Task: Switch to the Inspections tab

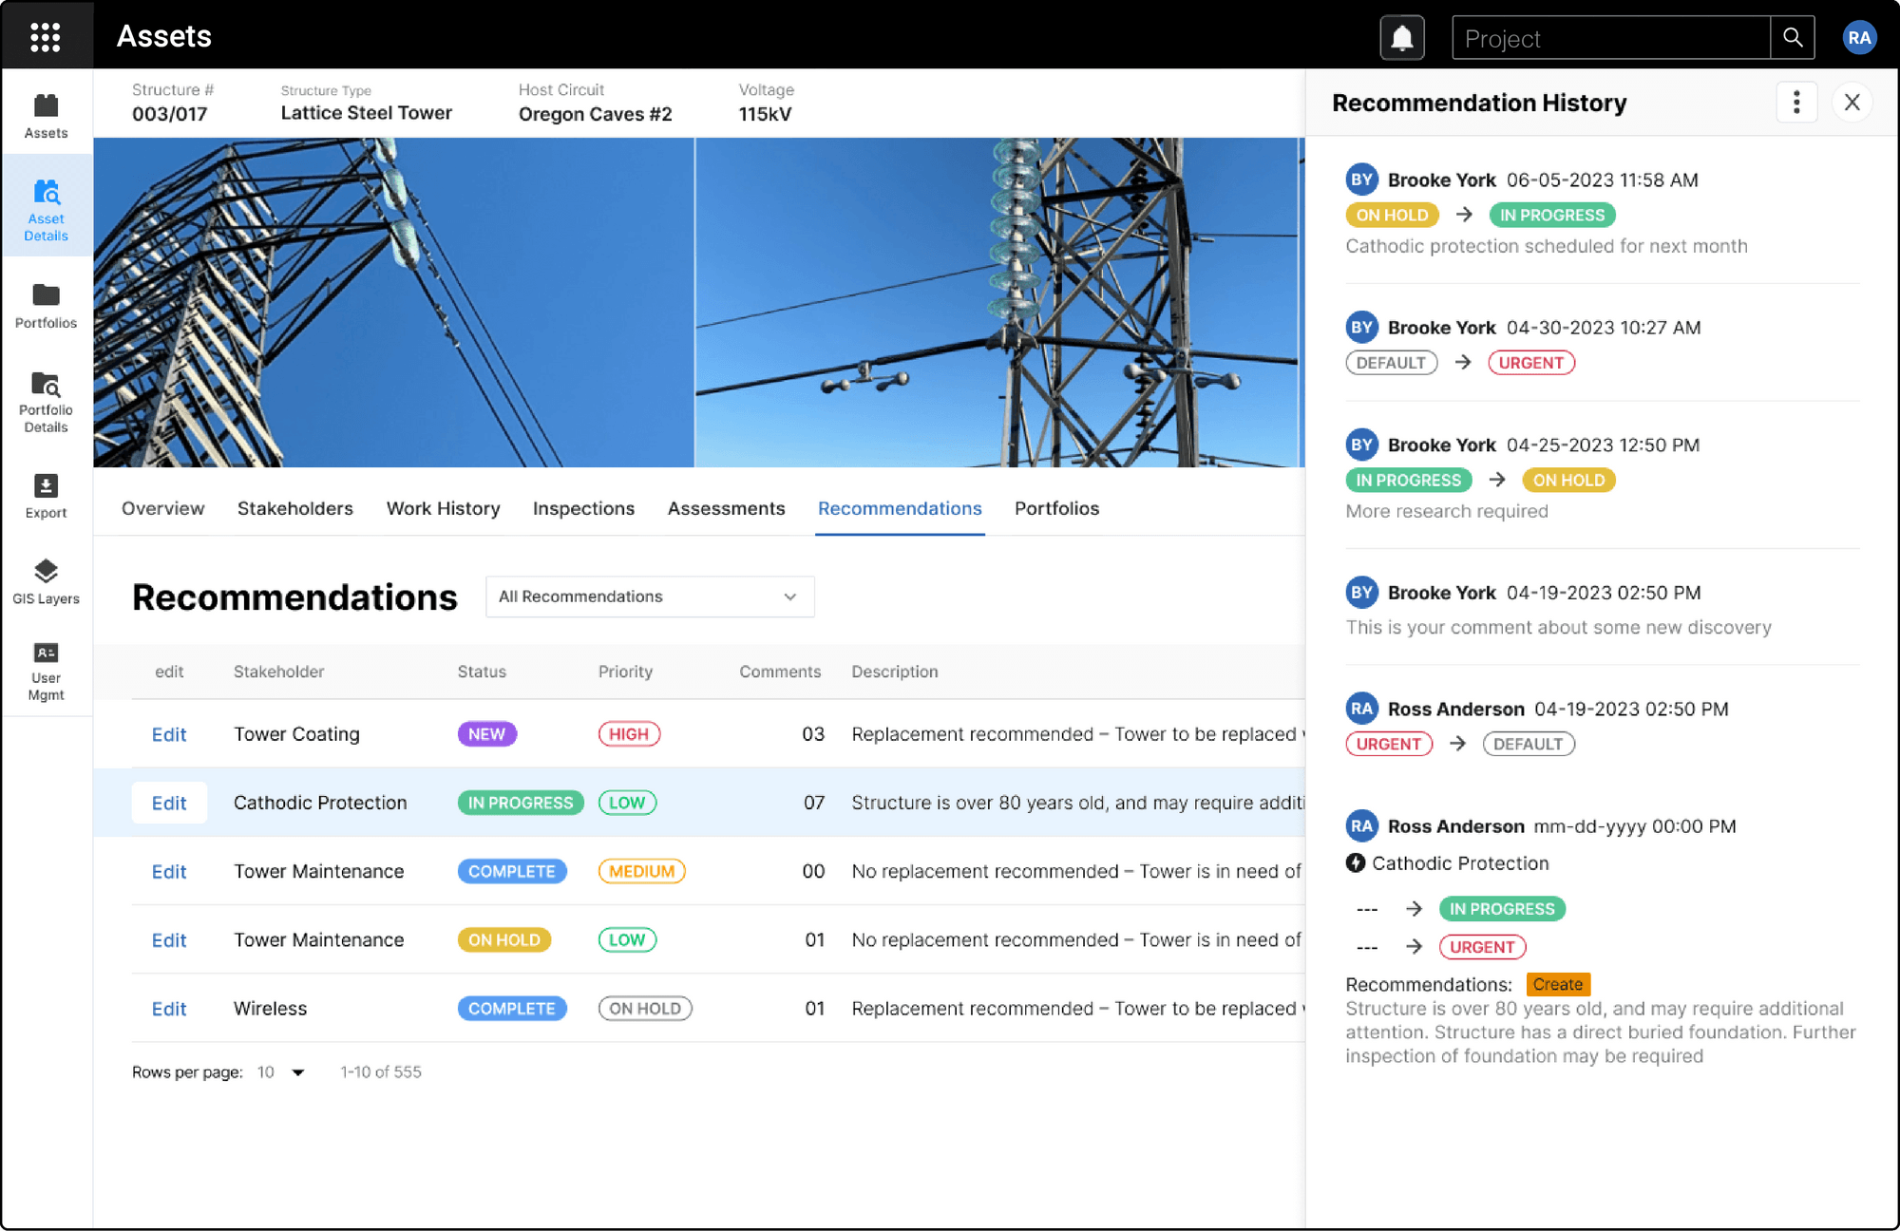Action: [582, 508]
